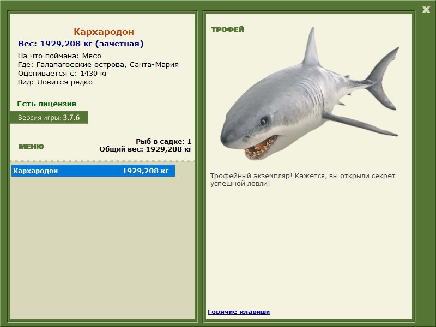
Task: Click the Есть лицензия label
Action: 46,104
